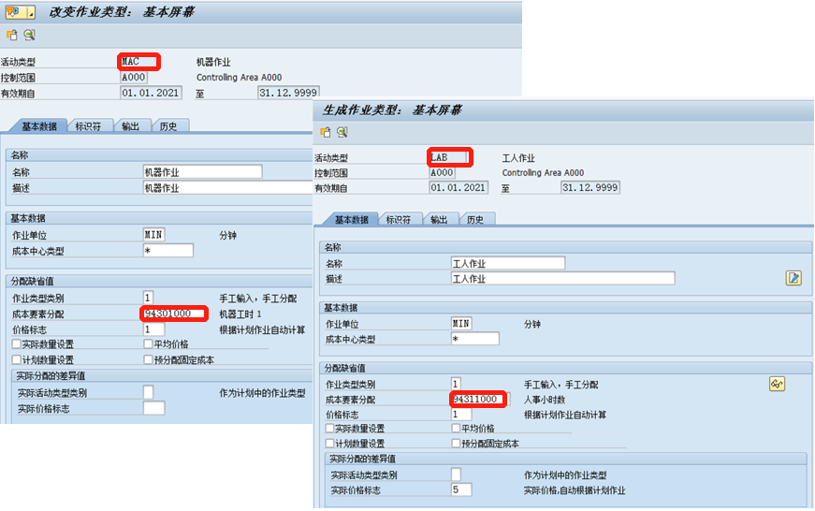Click Controlling Area A000 text in 改变作业类型 window
This screenshot has width=815, height=511.
coord(240,78)
